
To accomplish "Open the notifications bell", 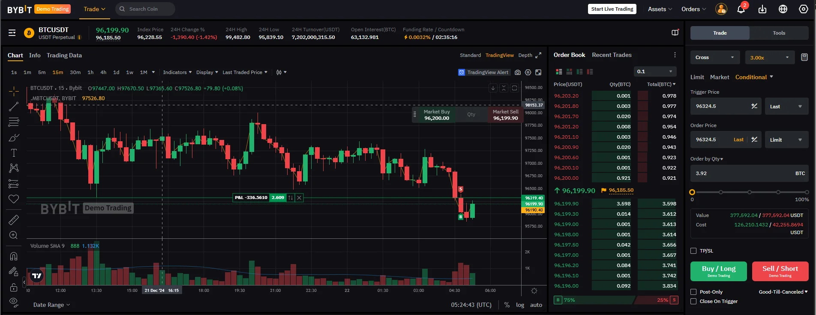I will click(x=741, y=9).
